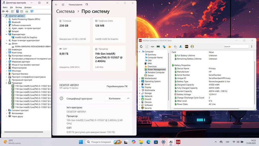Open File Explorer from the taskbar

[141, 142]
